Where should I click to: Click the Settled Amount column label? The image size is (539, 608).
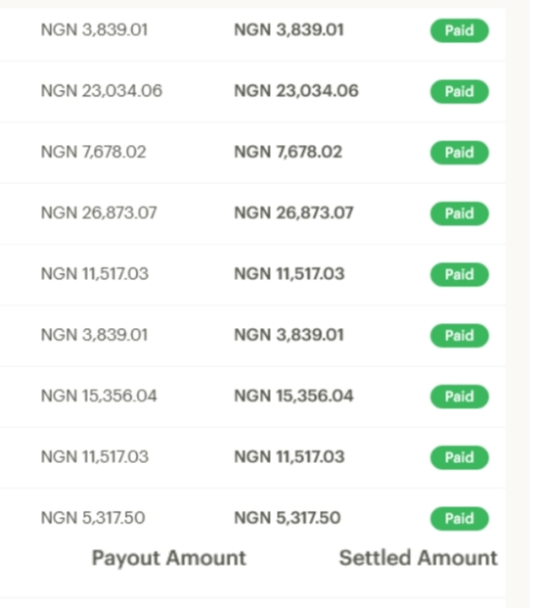coord(419,558)
